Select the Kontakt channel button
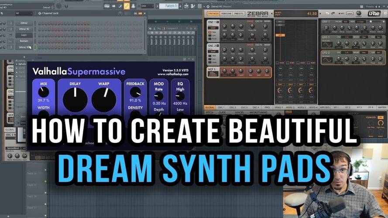Screen dimensions: 388x218 (24, 41)
